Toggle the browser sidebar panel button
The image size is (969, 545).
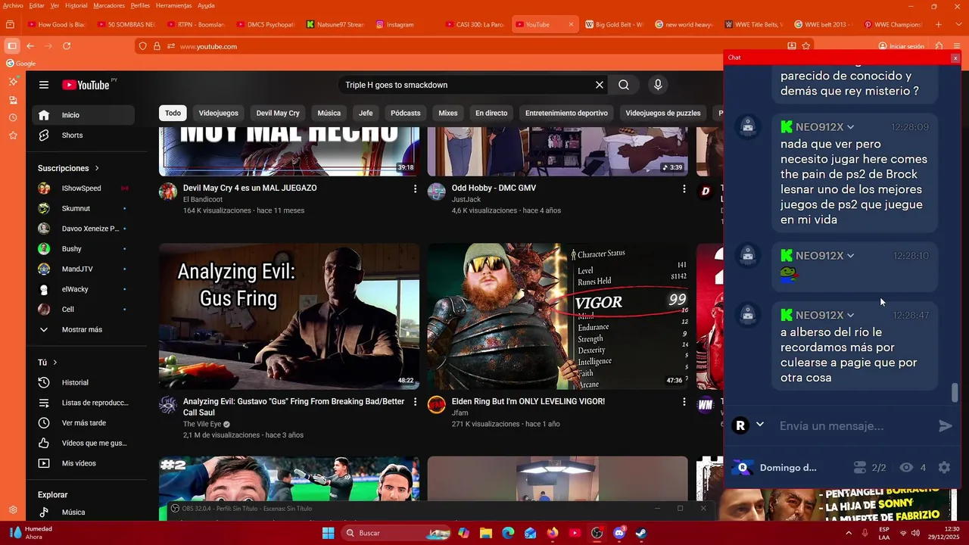[11, 46]
